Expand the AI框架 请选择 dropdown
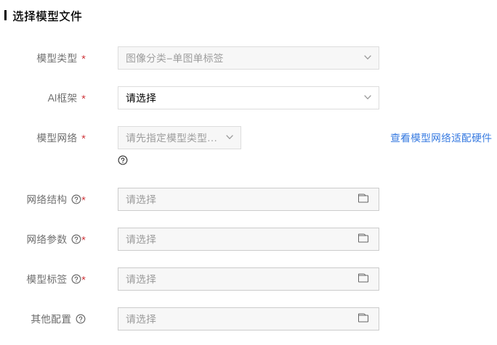Screen dimensions: 497x345 click(x=248, y=98)
